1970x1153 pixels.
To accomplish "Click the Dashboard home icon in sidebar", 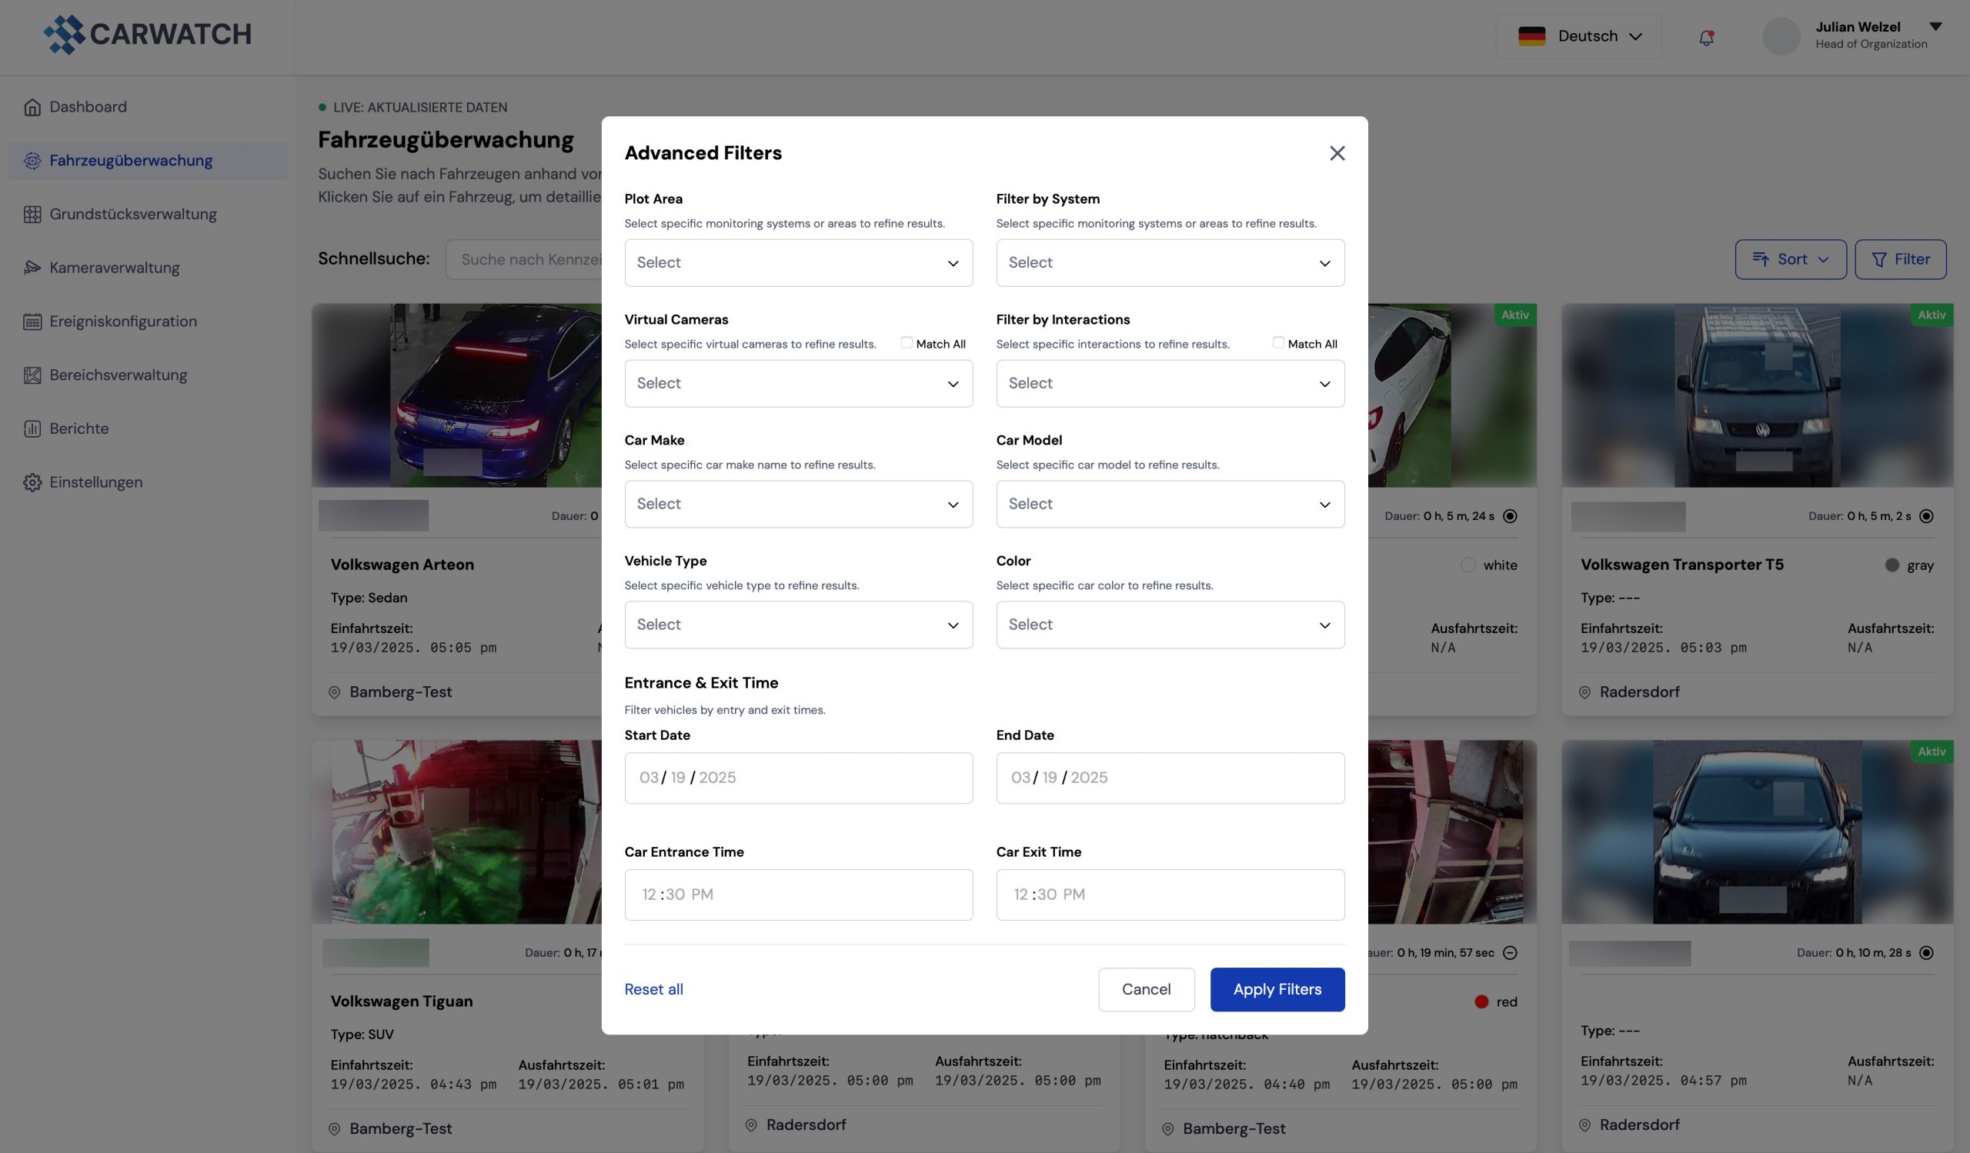I will click(x=32, y=107).
